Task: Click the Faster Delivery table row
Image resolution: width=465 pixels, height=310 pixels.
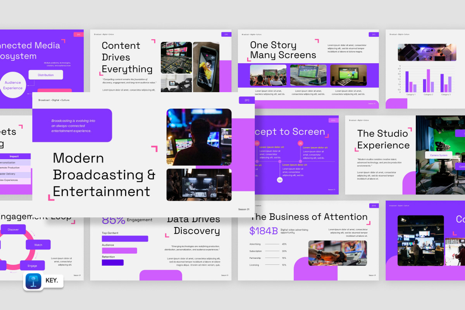Action: click(x=15, y=174)
